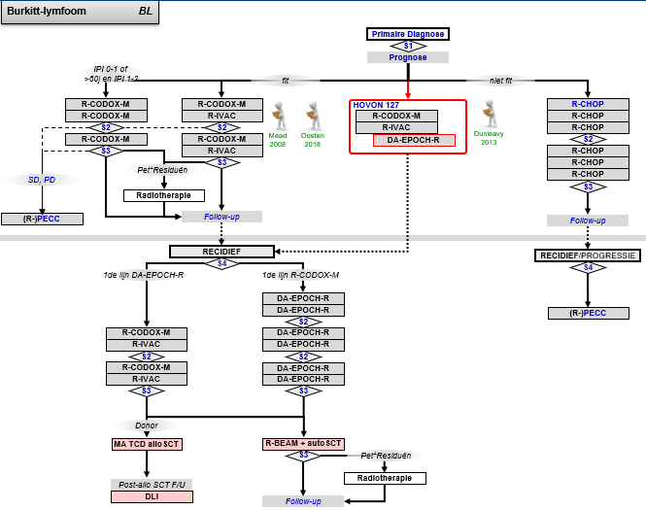The width and height of the screenshot is (646, 510).
Task: Open the MA TCD allo SCT box
Action: (x=152, y=444)
